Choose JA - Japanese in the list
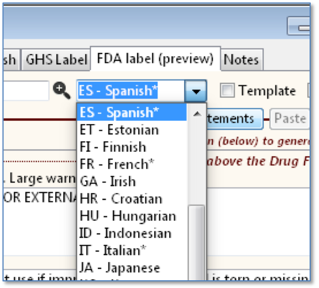319x288 pixels. click(x=132, y=268)
